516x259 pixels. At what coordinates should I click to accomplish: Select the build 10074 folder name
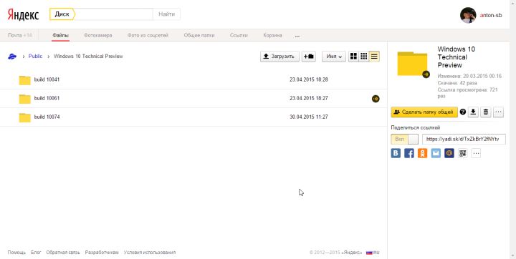[47, 117]
